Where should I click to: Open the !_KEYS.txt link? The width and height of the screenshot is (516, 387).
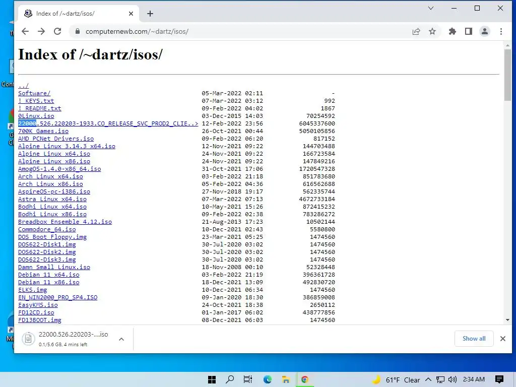(x=36, y=101)
